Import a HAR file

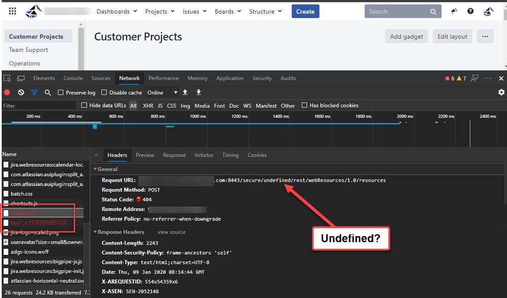185,92
